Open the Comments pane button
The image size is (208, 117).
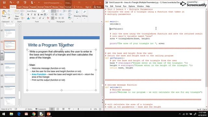[x=41, y=109]
